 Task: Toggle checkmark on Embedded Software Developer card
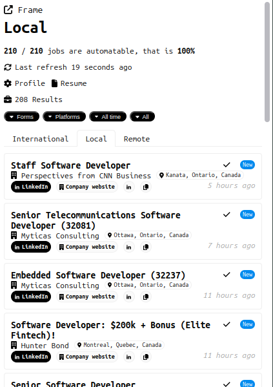tap(227, 275)
